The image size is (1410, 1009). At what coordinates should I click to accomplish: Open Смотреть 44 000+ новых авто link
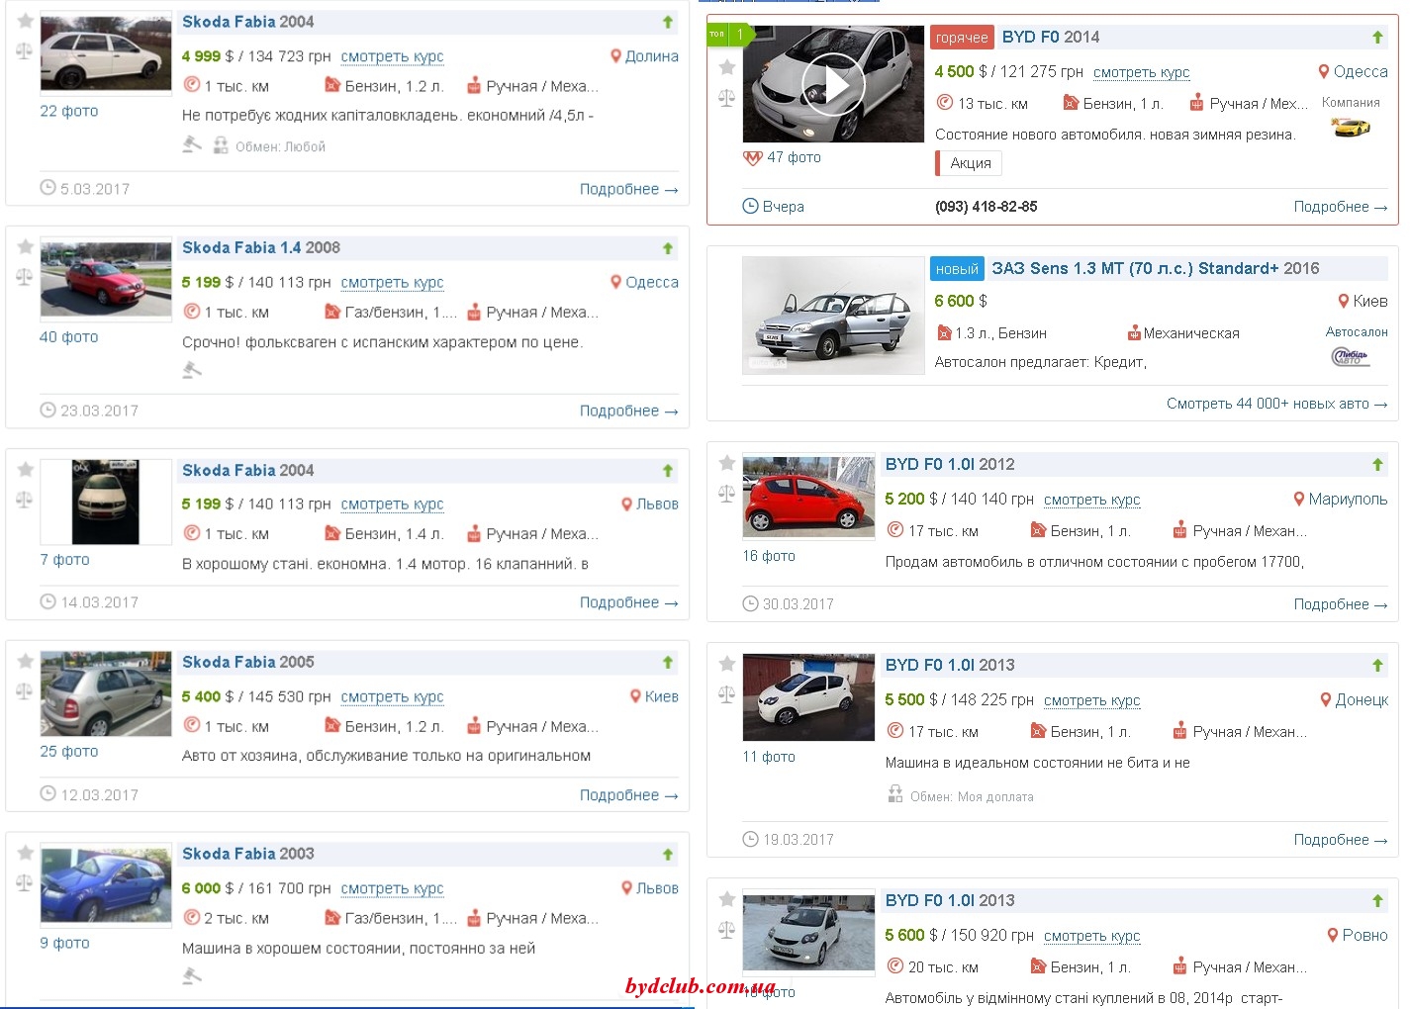point(1275,404)
